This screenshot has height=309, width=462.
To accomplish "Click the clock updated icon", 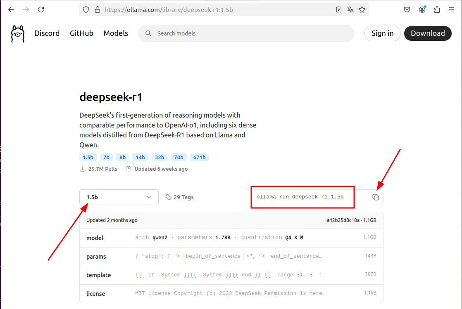I will [129, 169].
